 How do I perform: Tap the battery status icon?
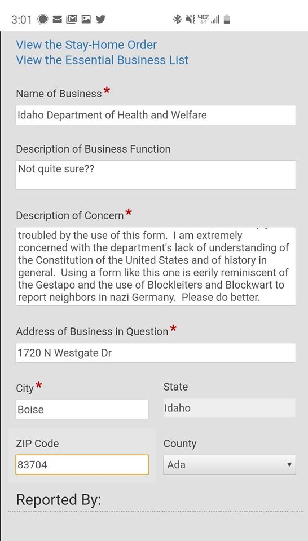click(227, 19)
